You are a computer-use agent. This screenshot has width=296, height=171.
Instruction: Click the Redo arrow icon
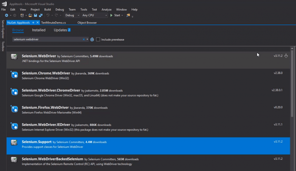[56, 15]
